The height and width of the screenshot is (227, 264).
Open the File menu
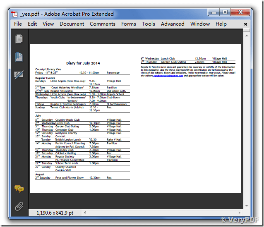coord(18,24)
